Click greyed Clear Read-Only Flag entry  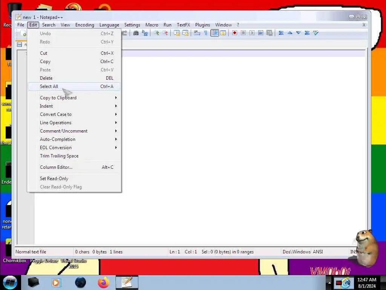coord(74,187)
